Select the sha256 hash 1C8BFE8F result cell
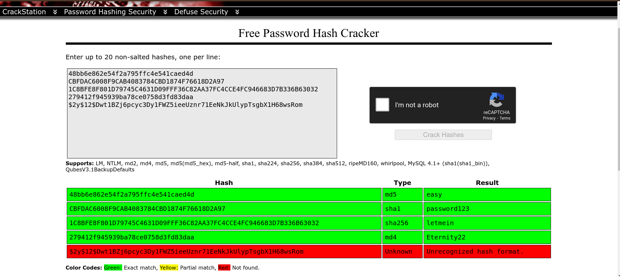Screen dimensions: 620x277 (224, 223)
